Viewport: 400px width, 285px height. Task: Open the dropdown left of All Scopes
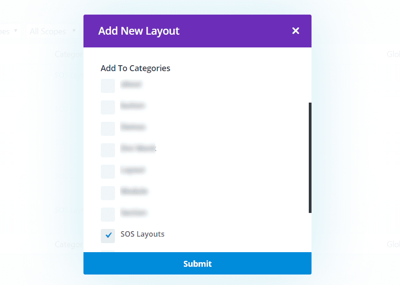point(9,31)
